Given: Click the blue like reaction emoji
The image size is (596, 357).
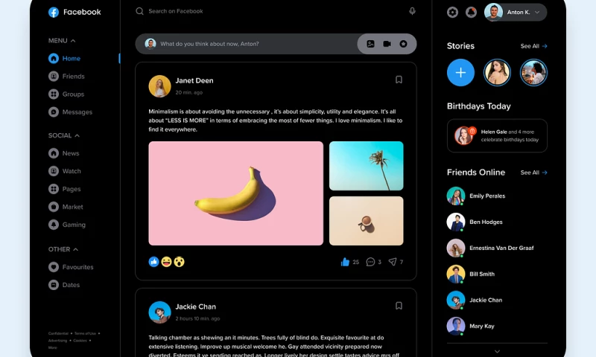Looking at the screenshot, I should 154,262.
